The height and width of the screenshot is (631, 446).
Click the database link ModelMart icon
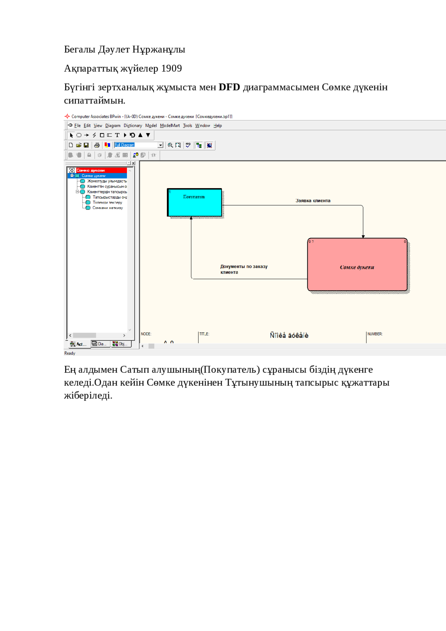[136, 155]
